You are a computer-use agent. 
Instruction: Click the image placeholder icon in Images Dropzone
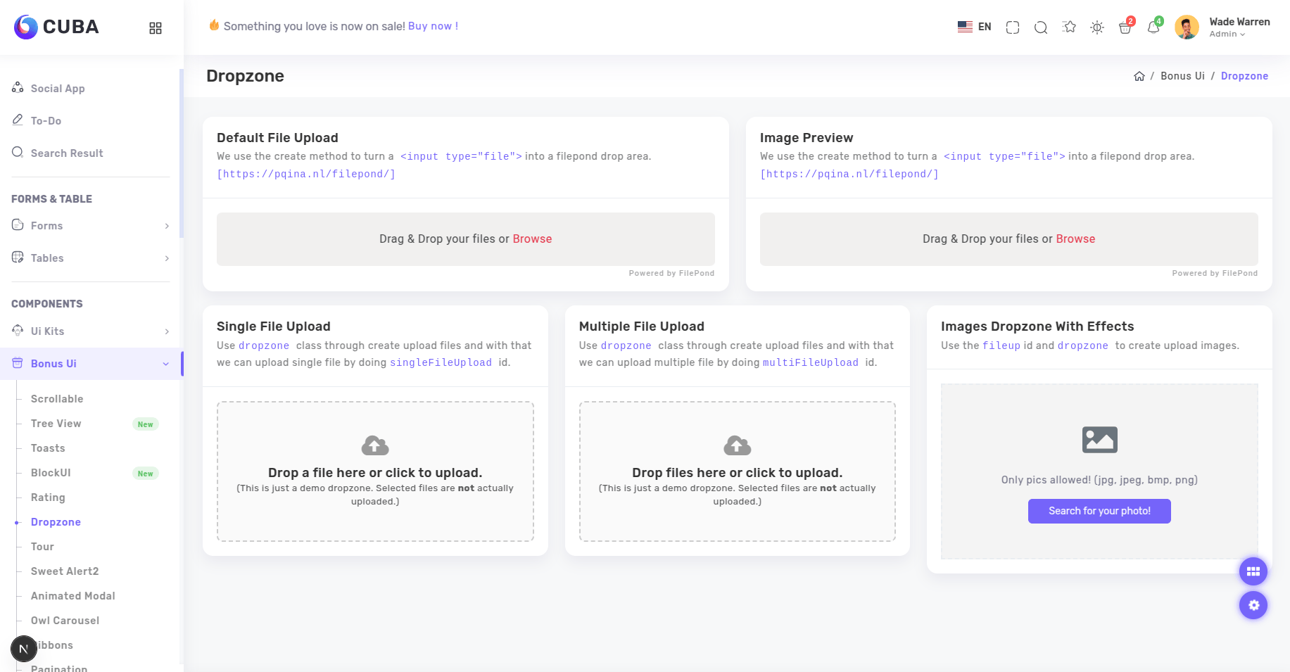pyautogui.click(x=1099, y=440)
